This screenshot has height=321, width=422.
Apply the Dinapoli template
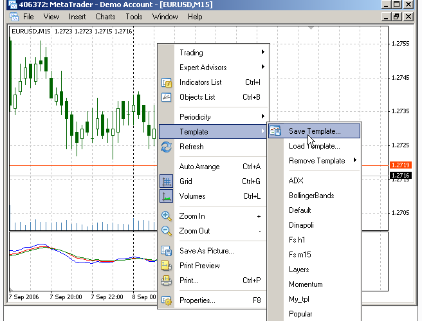click(x=314, y=225)
